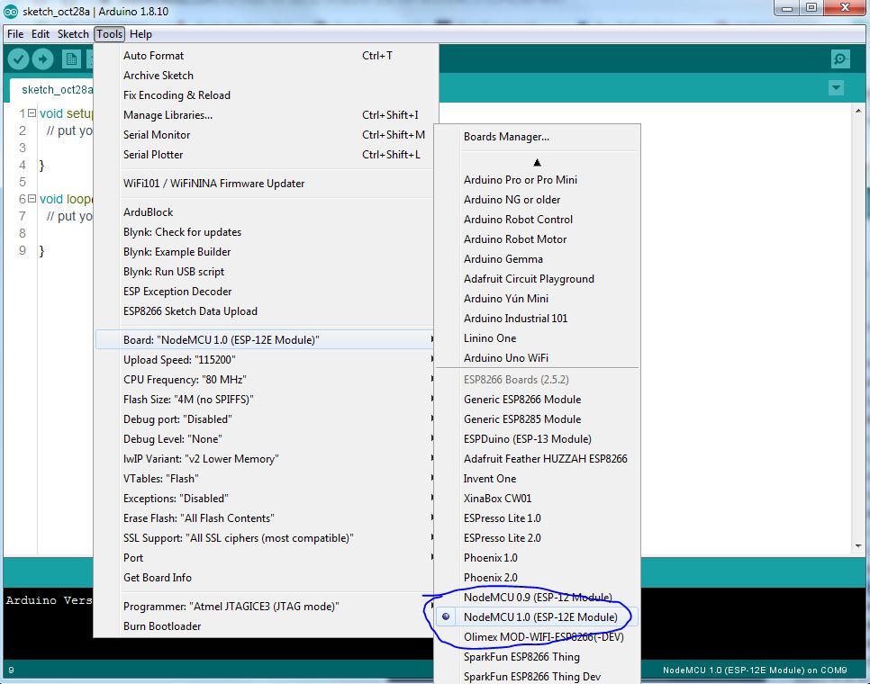870x684 pixels.
Task: Select Generic ESP8266 Module board
Action: click(537, 399)
